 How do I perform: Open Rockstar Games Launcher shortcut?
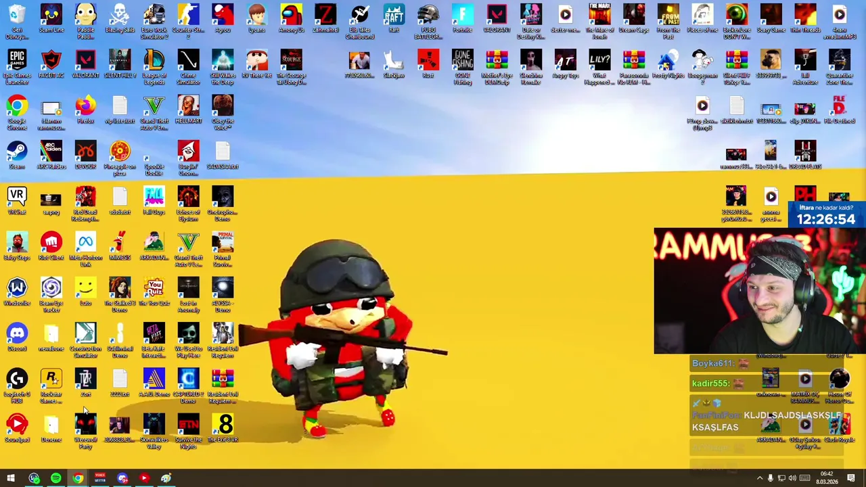(51, 386)
